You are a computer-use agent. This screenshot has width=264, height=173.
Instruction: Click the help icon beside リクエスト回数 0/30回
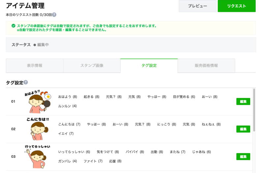54,15
